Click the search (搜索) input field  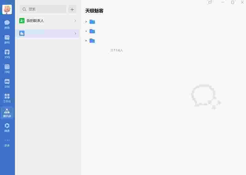(43, 9)
